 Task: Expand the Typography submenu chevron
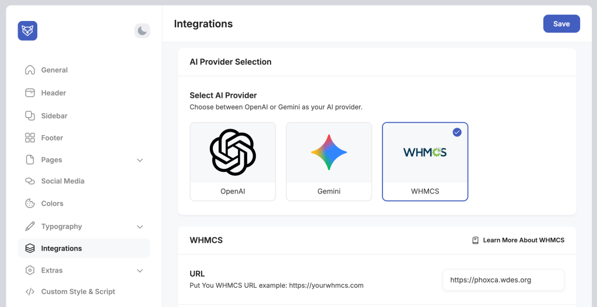click(x=140, y=227)
